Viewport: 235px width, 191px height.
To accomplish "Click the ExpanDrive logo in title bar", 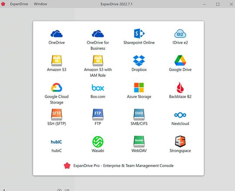I will (3, 4).
